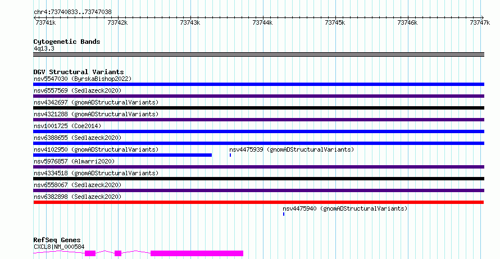
Task: Select the purple nsv4321288 variant bar
Action: tap(258, 120)
